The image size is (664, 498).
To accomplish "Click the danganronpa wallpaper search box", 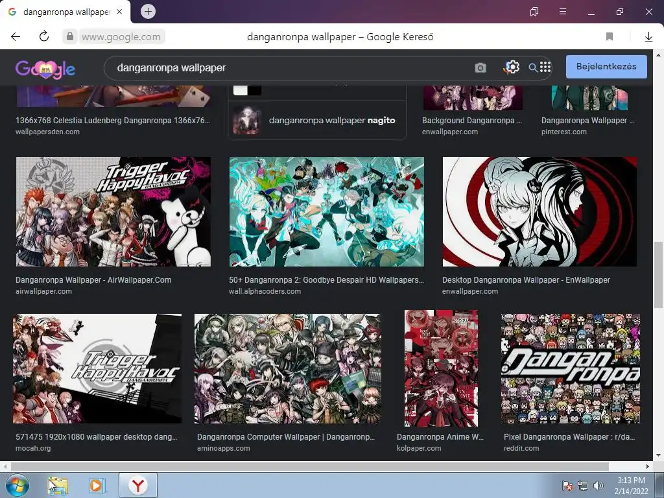I will pyautogui.click(x=288, y=67).
